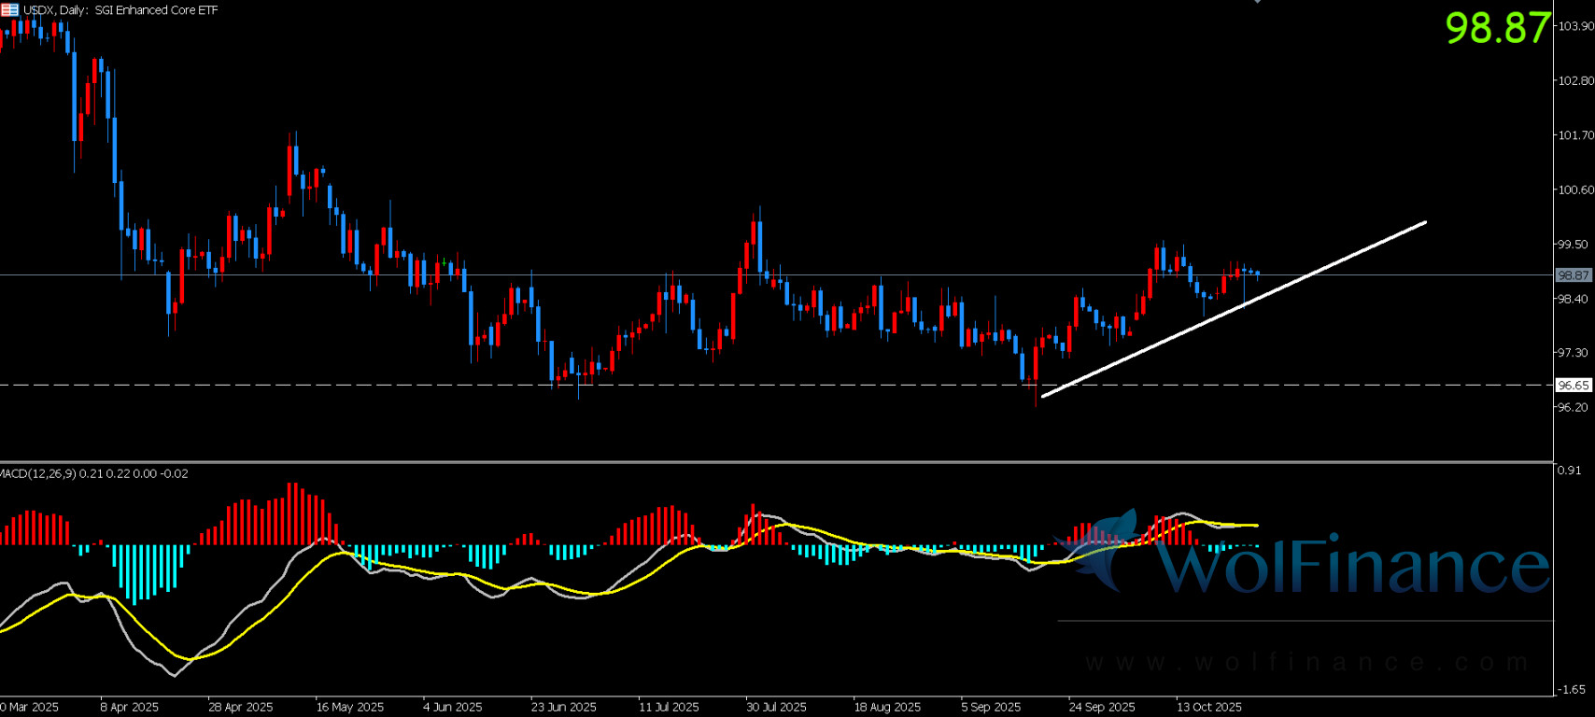Click the 103.90 price scale label
The height and width of the screenshot is (717, 1595).
click(x=1575, y=26)
